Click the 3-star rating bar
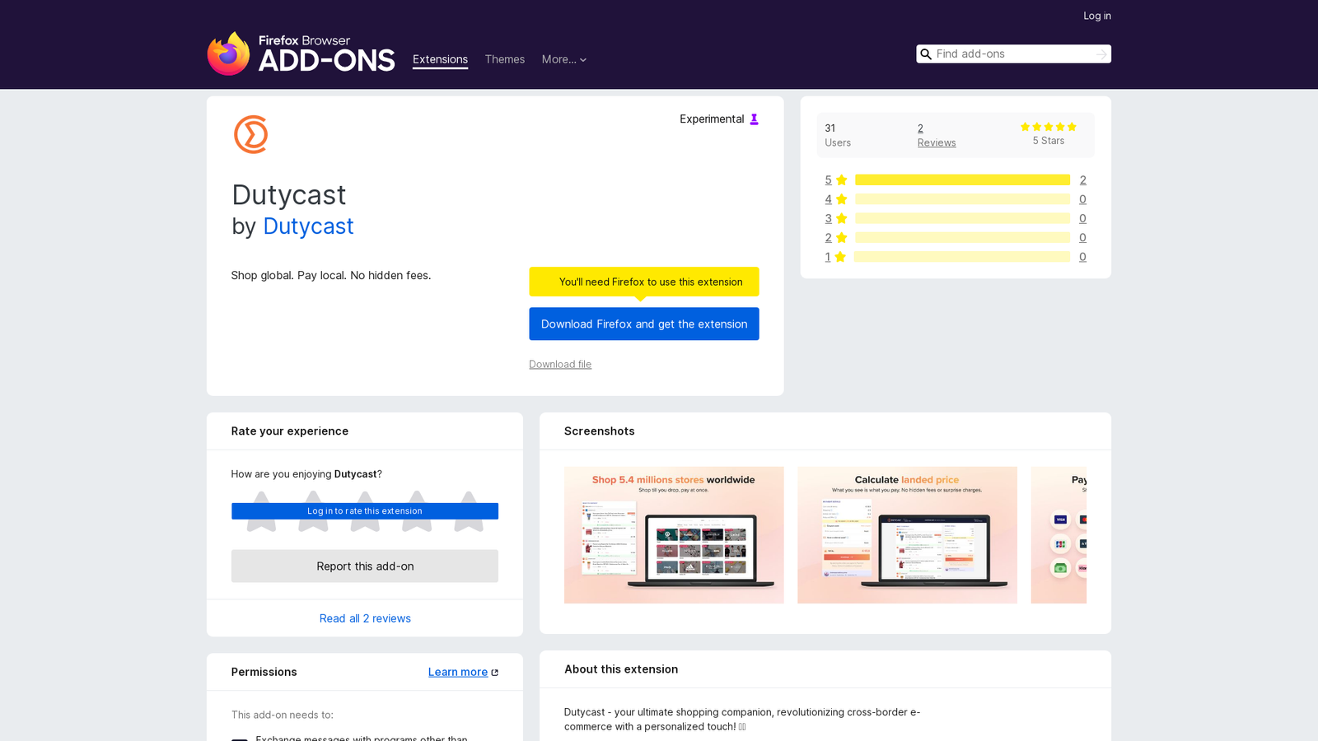 tap(962, 218)
